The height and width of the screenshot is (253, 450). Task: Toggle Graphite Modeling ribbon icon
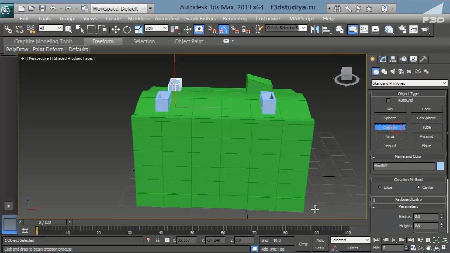[353, 30]
